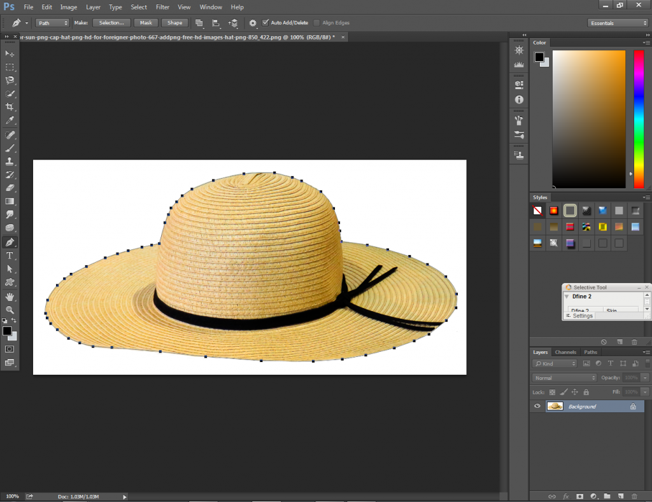Viewport: 652px width, 502px height.
Task: Toggle lock all
Action: coord(586,392)
